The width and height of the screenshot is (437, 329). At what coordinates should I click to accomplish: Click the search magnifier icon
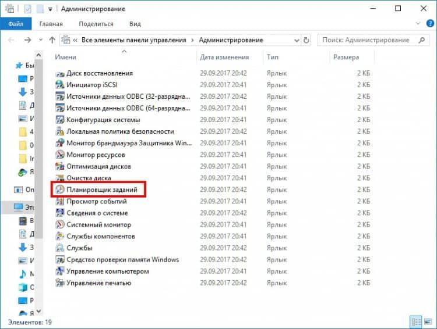[422, 40]
